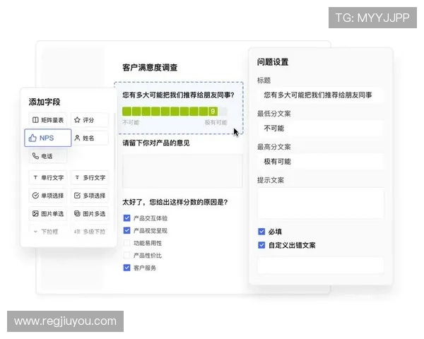
Task: Click the custom error message input box
Action: pyautogui.click(x=321, y=266)
